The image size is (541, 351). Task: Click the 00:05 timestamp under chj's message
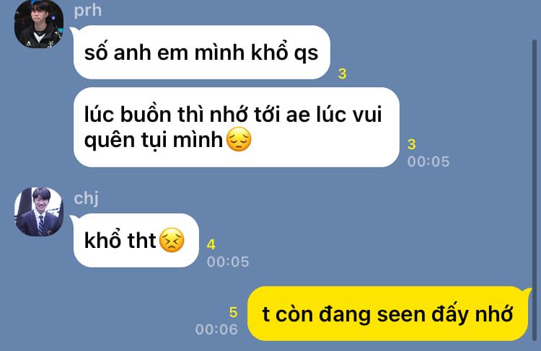coord(228,262)
